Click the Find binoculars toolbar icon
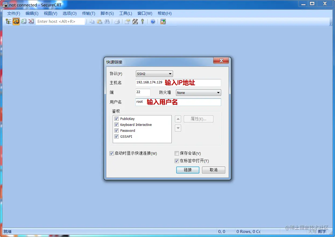 [x=107, y=22]
